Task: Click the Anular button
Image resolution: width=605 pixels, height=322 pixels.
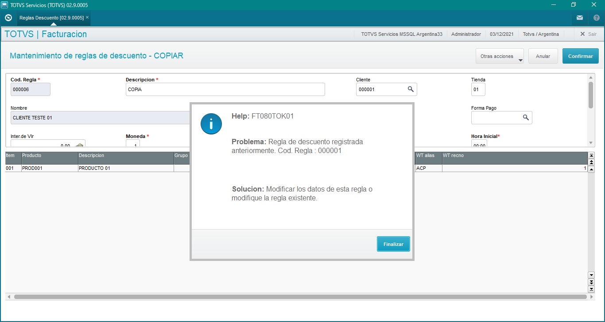Action: tap(543, 56)
